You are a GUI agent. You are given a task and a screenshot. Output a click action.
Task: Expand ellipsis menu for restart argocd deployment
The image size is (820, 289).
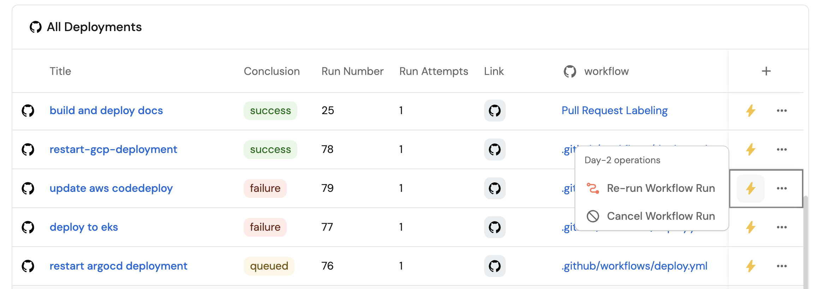coord(782,266)
